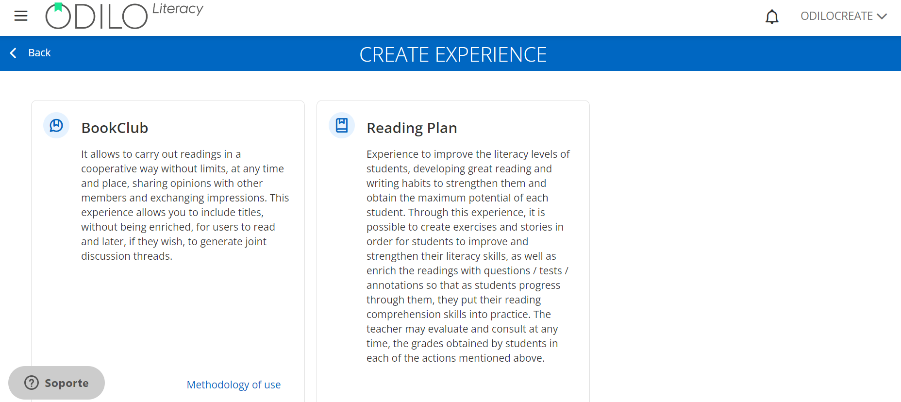Click the BookClub chat icon
Image resolution: width=901 pixels, height=402 pixels.
(x=56, y=125)
